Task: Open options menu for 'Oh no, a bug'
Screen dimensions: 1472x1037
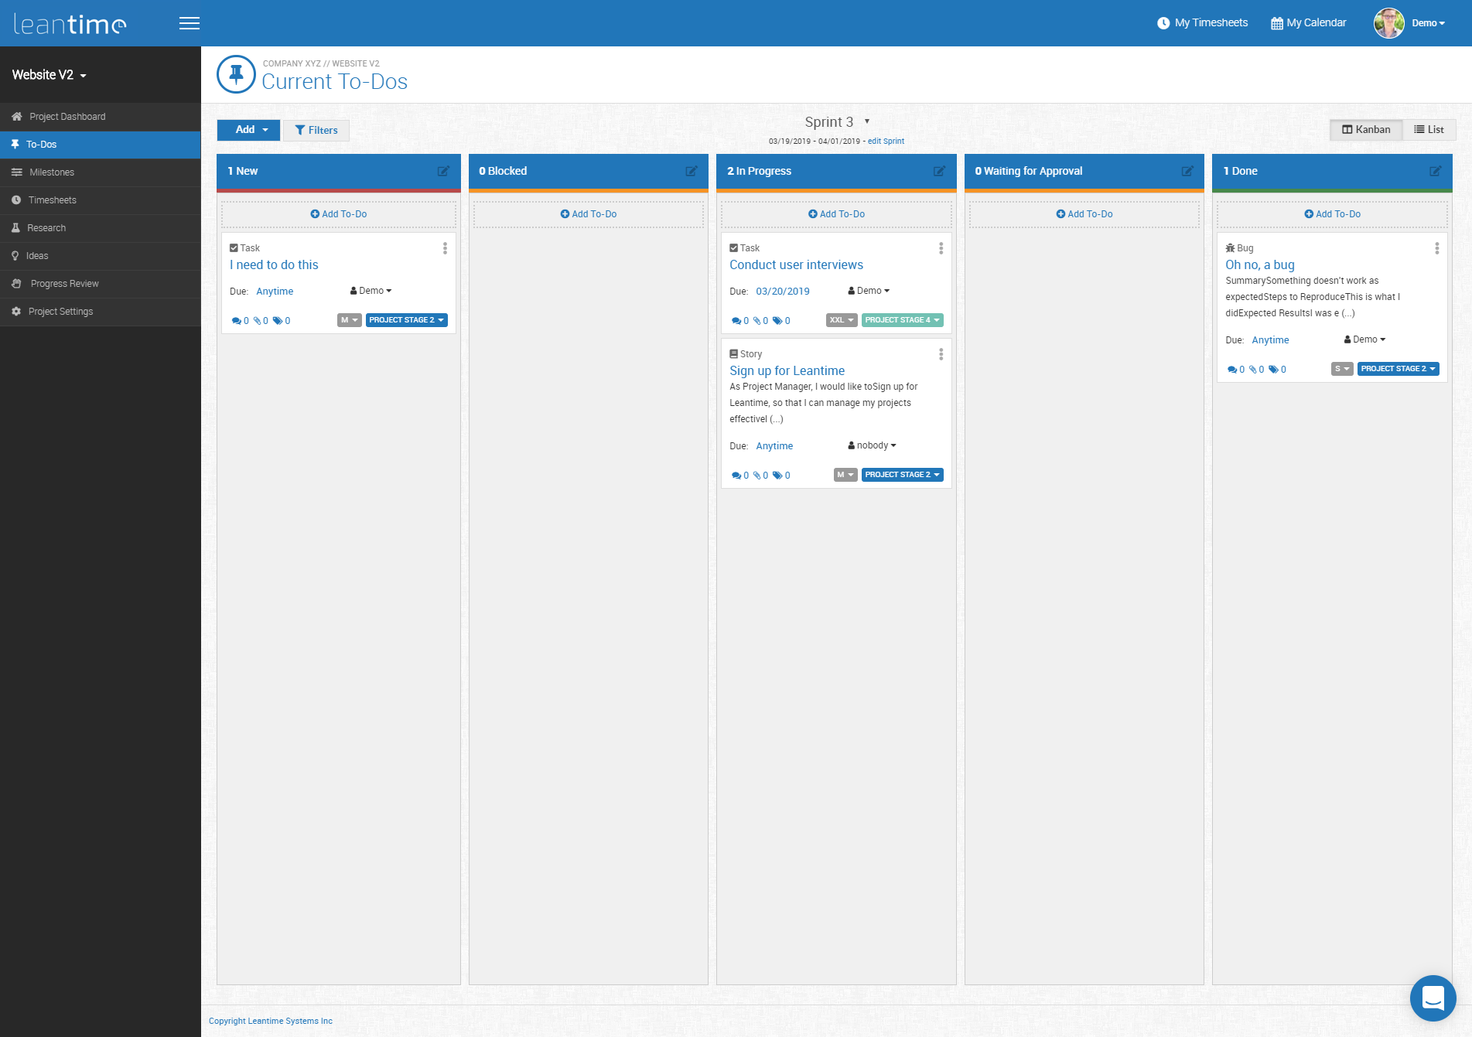Action: pos(1437,248)
